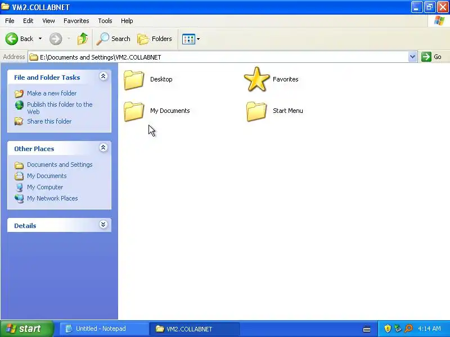Click Share this folder link
The image size is (450, 337).
49,121
